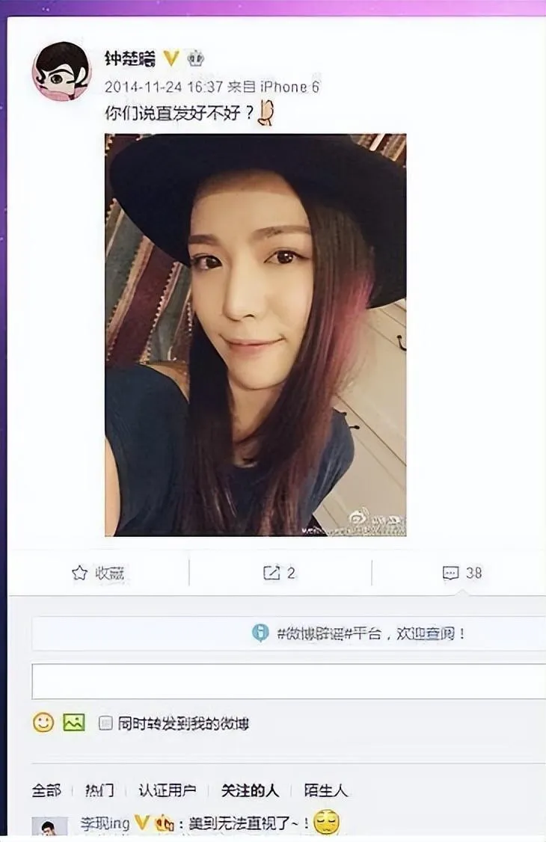546x842 pixels.
Task: Enlarge the posted selfie photo
Action: click(x=256, y=334)
